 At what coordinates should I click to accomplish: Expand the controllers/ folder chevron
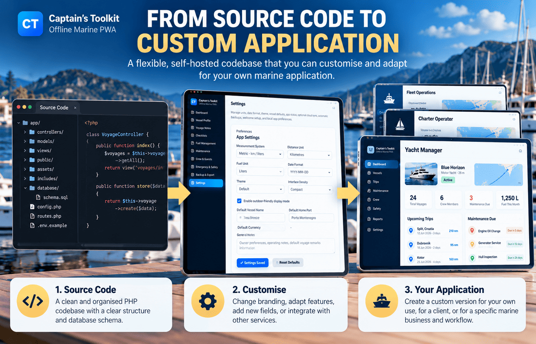click(x=25, y=132)
